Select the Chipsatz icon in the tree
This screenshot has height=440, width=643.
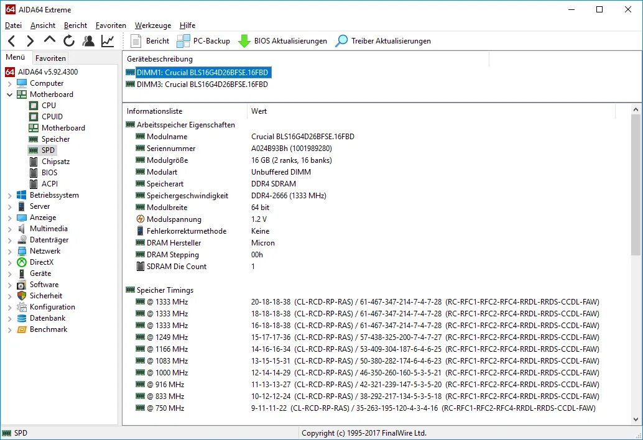(34, 162)
